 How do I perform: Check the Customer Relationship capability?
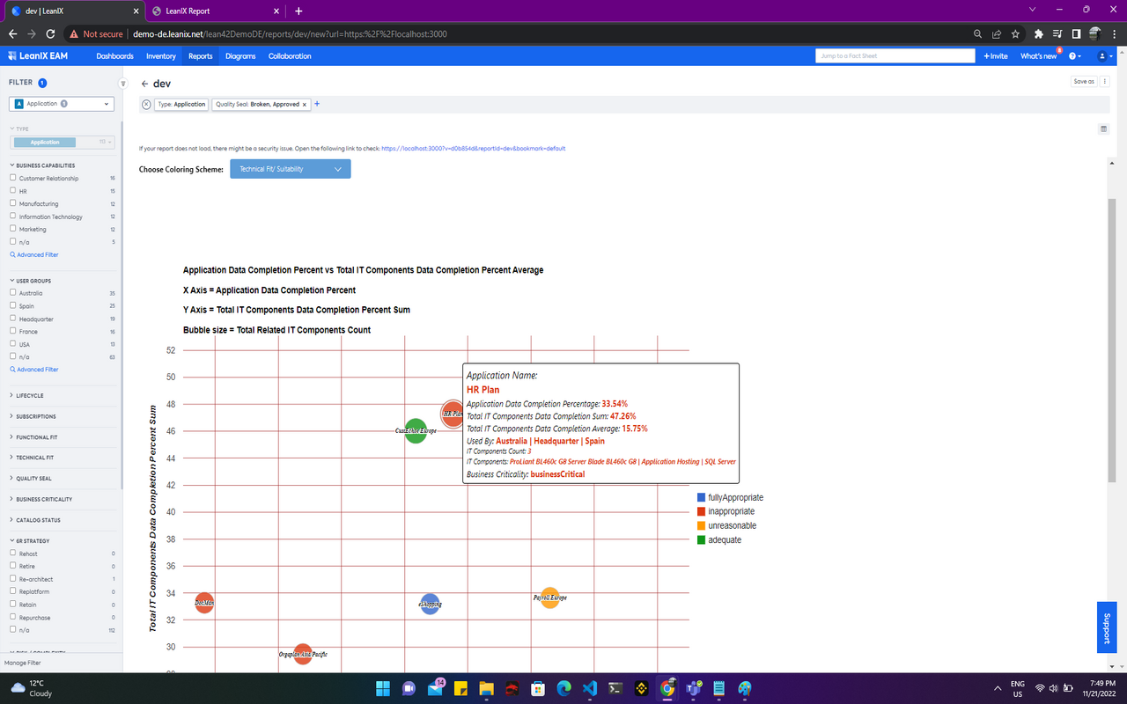(12, 178)
